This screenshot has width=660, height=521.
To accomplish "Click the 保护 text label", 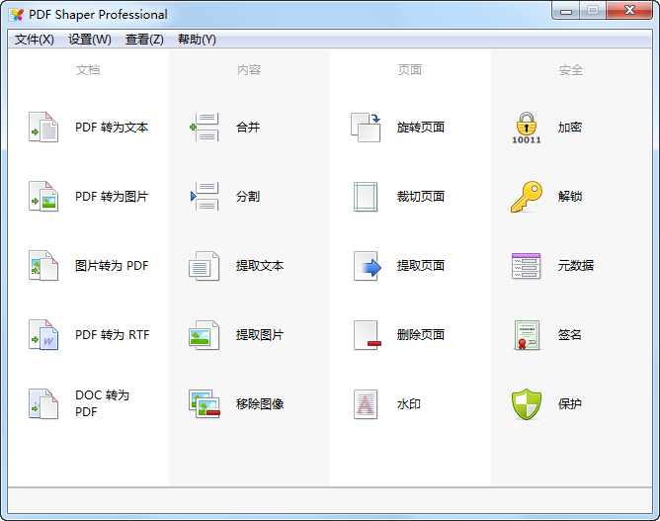I will tap(570, 404).
